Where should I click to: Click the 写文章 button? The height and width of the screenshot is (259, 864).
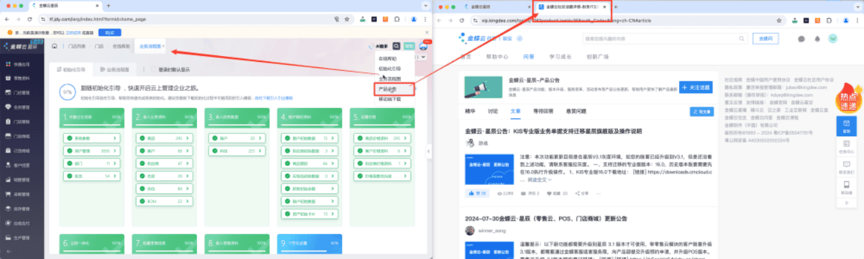coord(702,111)
